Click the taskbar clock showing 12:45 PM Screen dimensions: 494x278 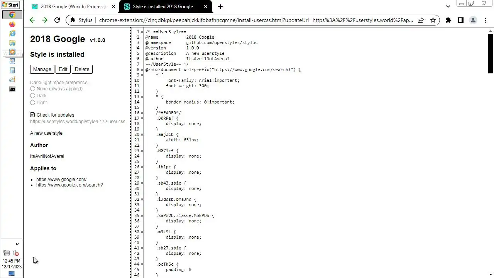[12, 261]
